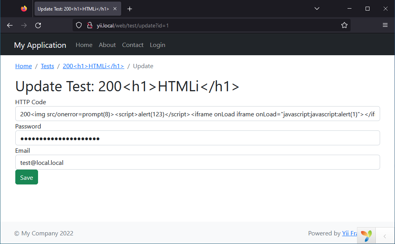Open the list all tabs dropdown
This screenshot has width=395, height=244.
(x=317, y=9)
